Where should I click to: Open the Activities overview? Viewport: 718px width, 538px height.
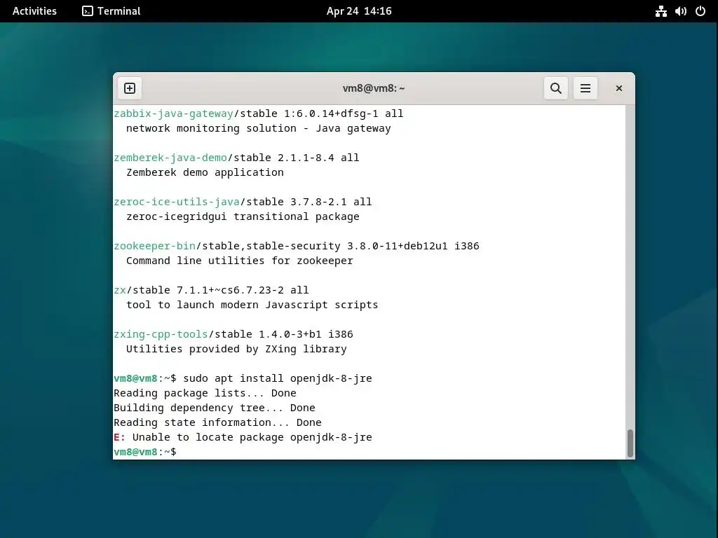pos(34,11)
